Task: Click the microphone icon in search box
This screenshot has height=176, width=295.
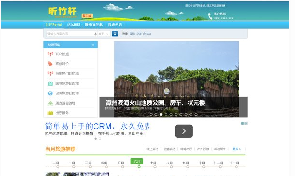Action: (95, 34)
